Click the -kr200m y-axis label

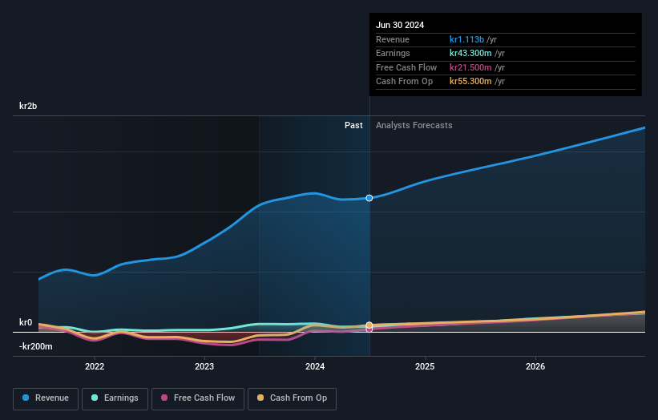point(36,346)
